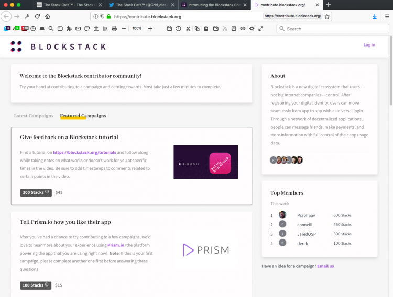Copy with the overlapping pages icon
Image resolution: width=393 pixels, height=297 pixels.
pos(197,29)
